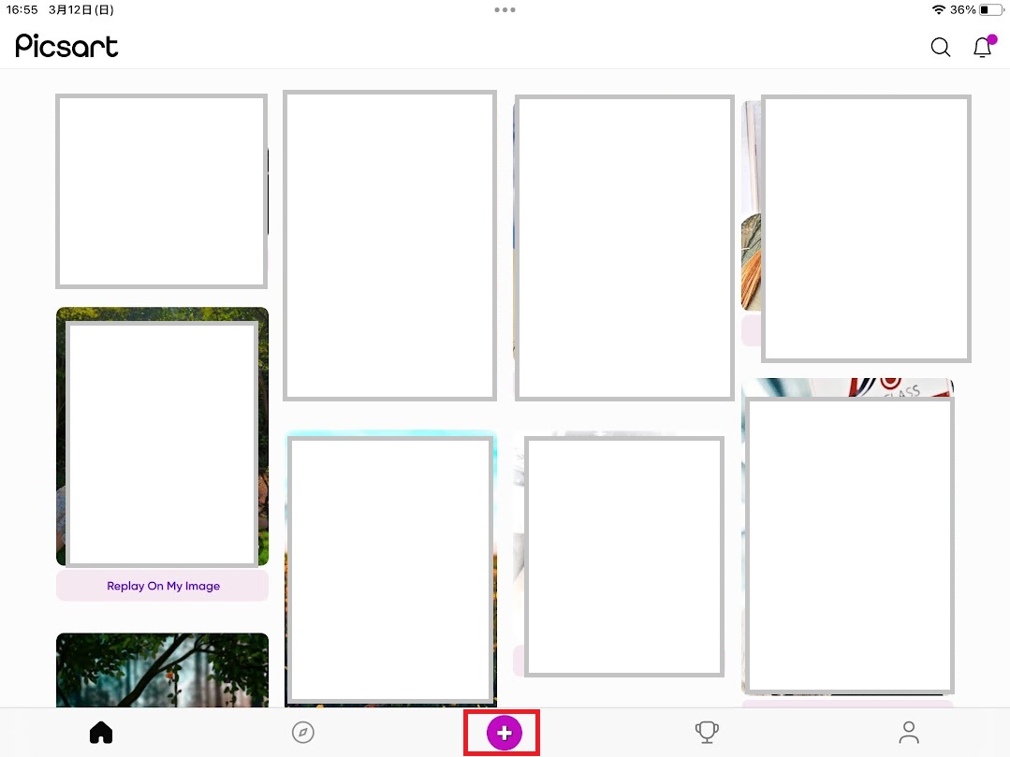Go to the Home tab icon

pos(101,733)
